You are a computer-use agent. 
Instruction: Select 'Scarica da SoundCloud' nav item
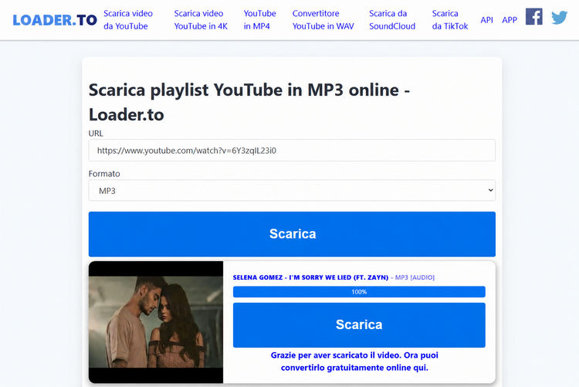pyautogui.click(x=392, y=19)
